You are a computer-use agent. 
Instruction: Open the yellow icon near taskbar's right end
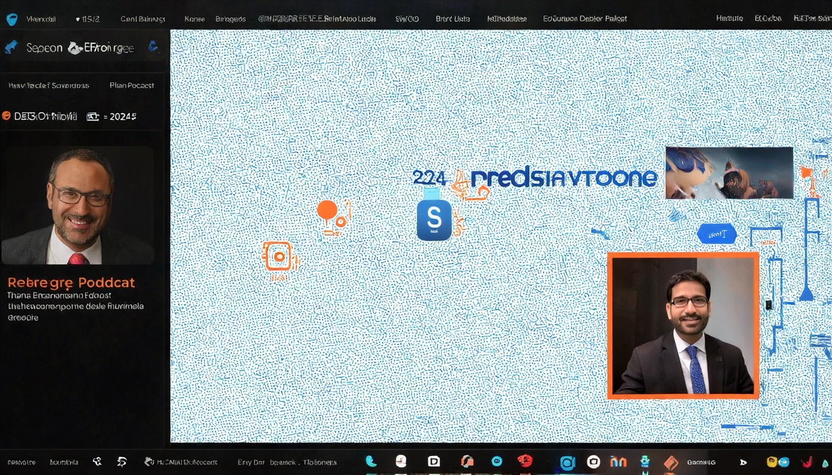[772, 461]
